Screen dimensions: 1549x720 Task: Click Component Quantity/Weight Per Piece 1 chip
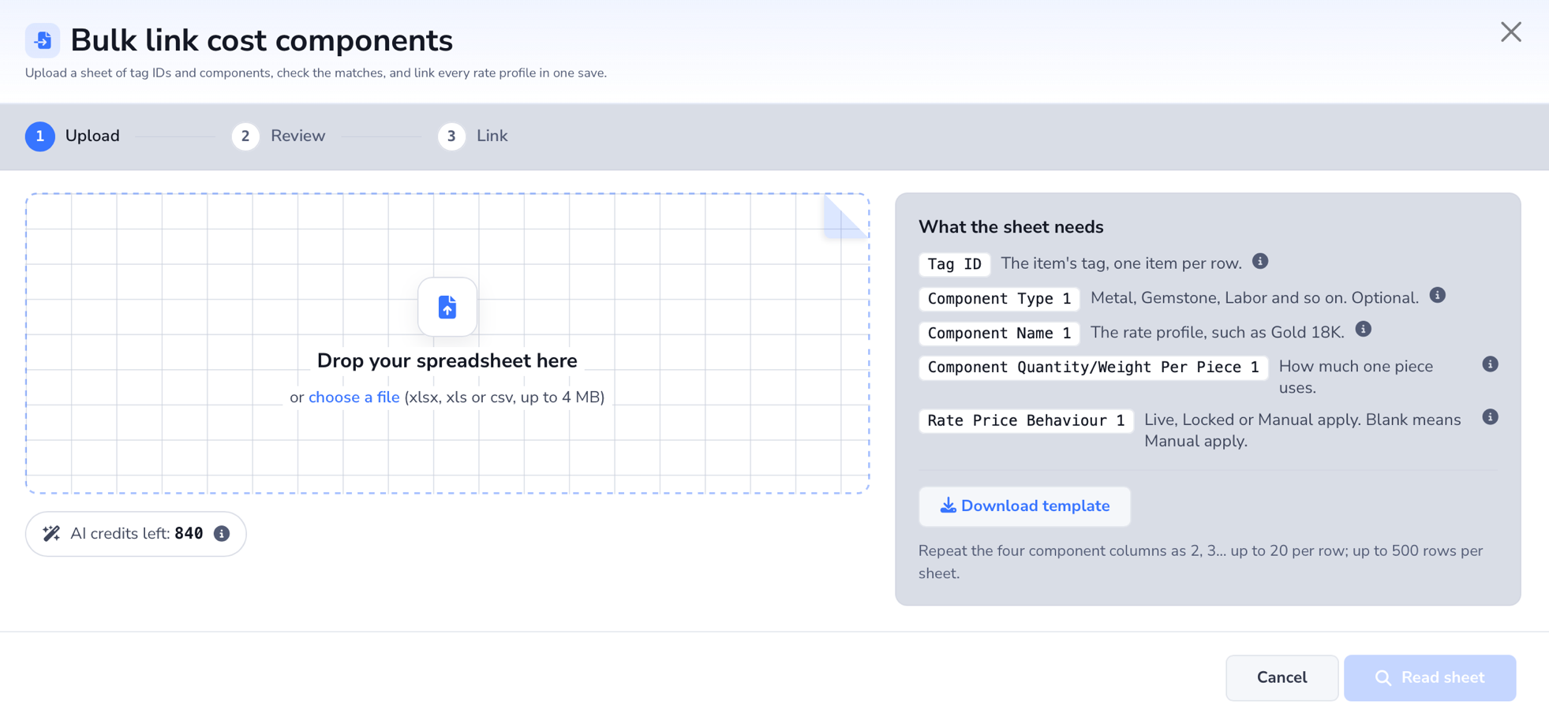point(1093,367)
